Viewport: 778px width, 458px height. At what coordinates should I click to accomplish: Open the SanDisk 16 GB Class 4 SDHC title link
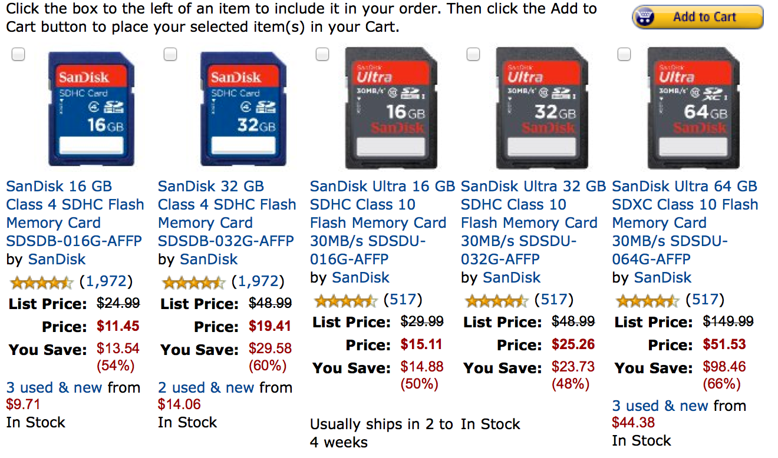click(75, 214)
